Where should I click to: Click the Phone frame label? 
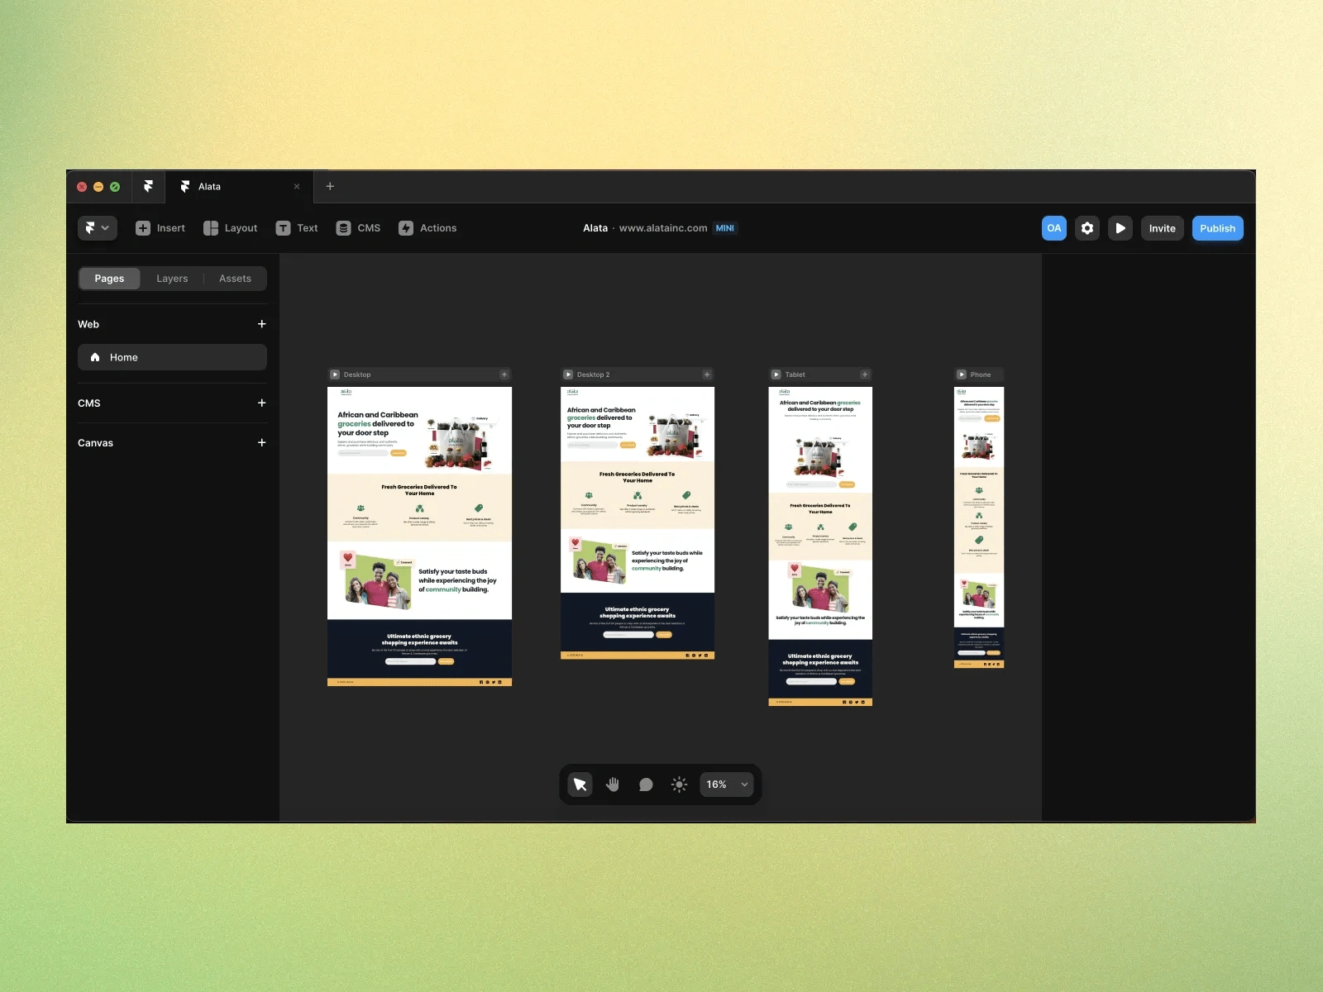click(x=981, y=374)
